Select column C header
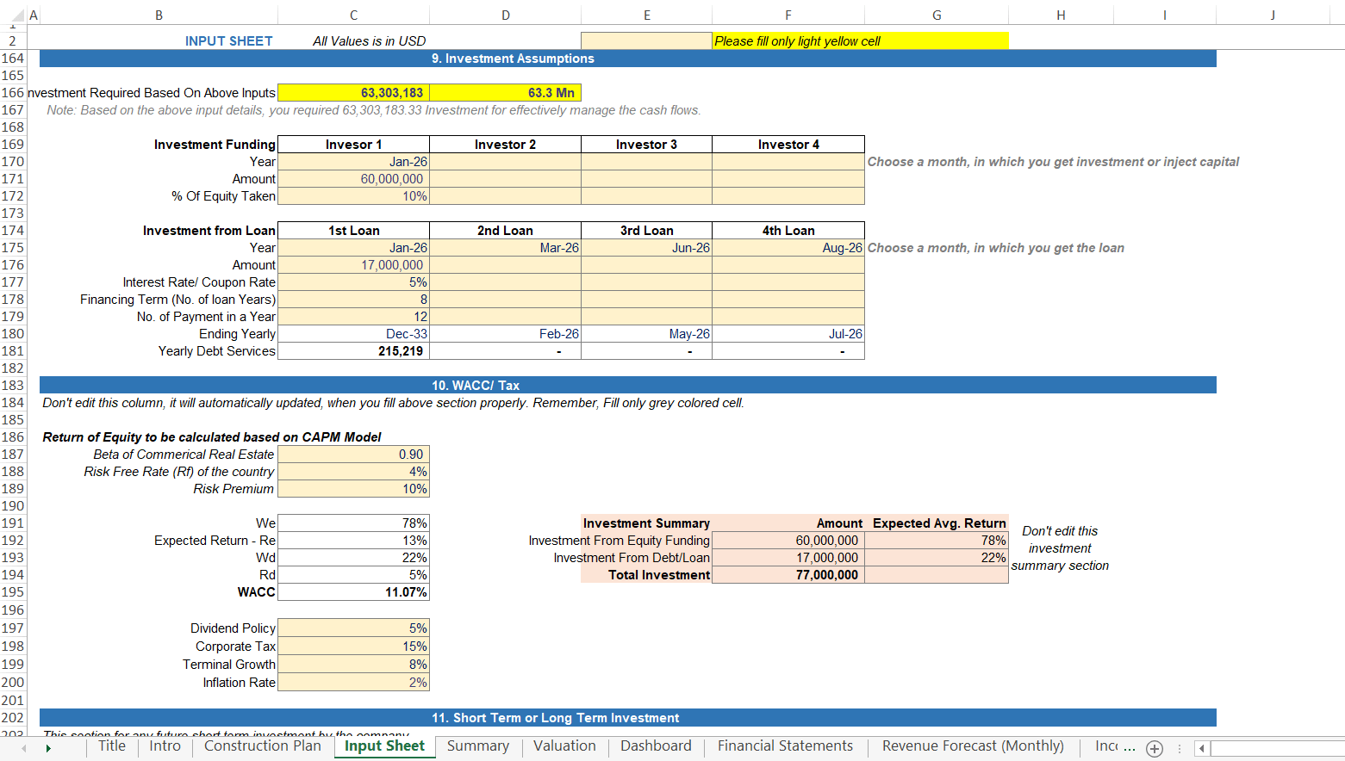Screen dimensions: 1345x761 click(x=353, y=15)
